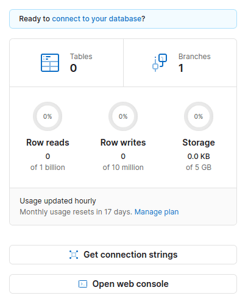Click the Row writes heading
Viewport: 248px width, 304px height.
click(123, 143)
